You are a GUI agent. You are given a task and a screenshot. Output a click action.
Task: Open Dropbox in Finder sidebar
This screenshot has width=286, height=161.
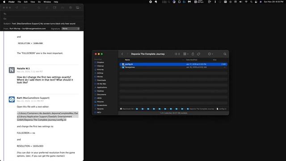(100, 63)
